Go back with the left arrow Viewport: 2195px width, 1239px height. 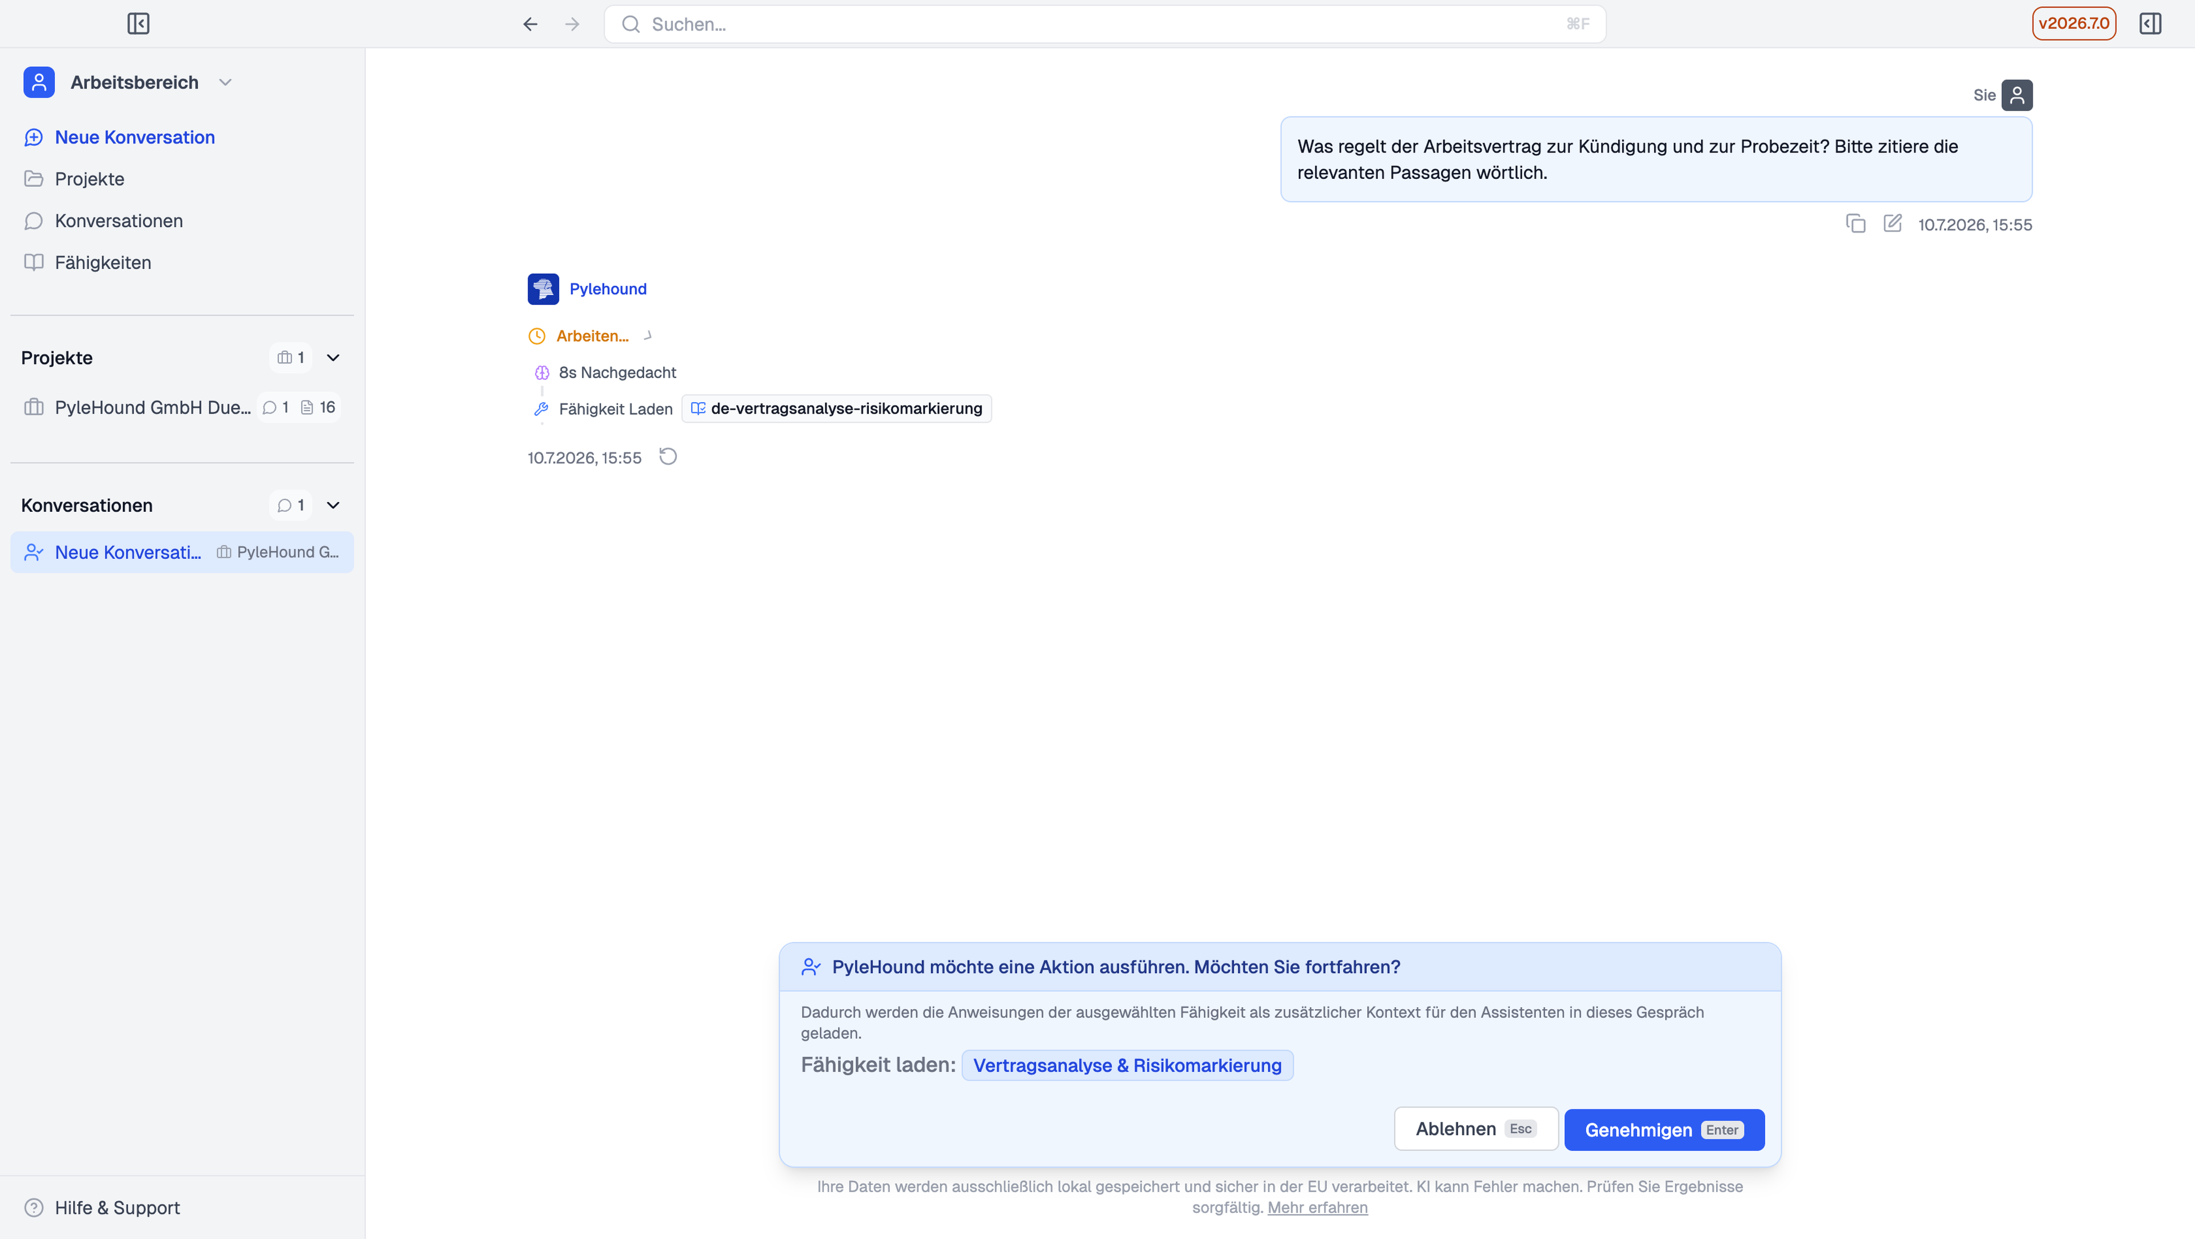530,24
